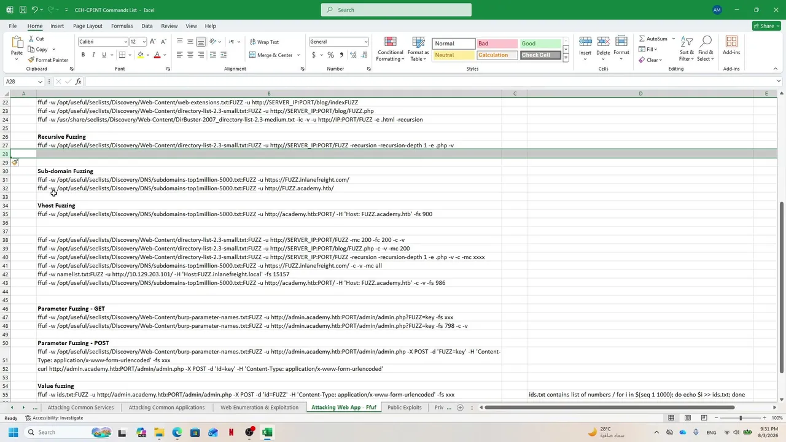Center cell text horizontally
Image resolution: width=786 pixels, height=442 pixels.
coord(190,55)
